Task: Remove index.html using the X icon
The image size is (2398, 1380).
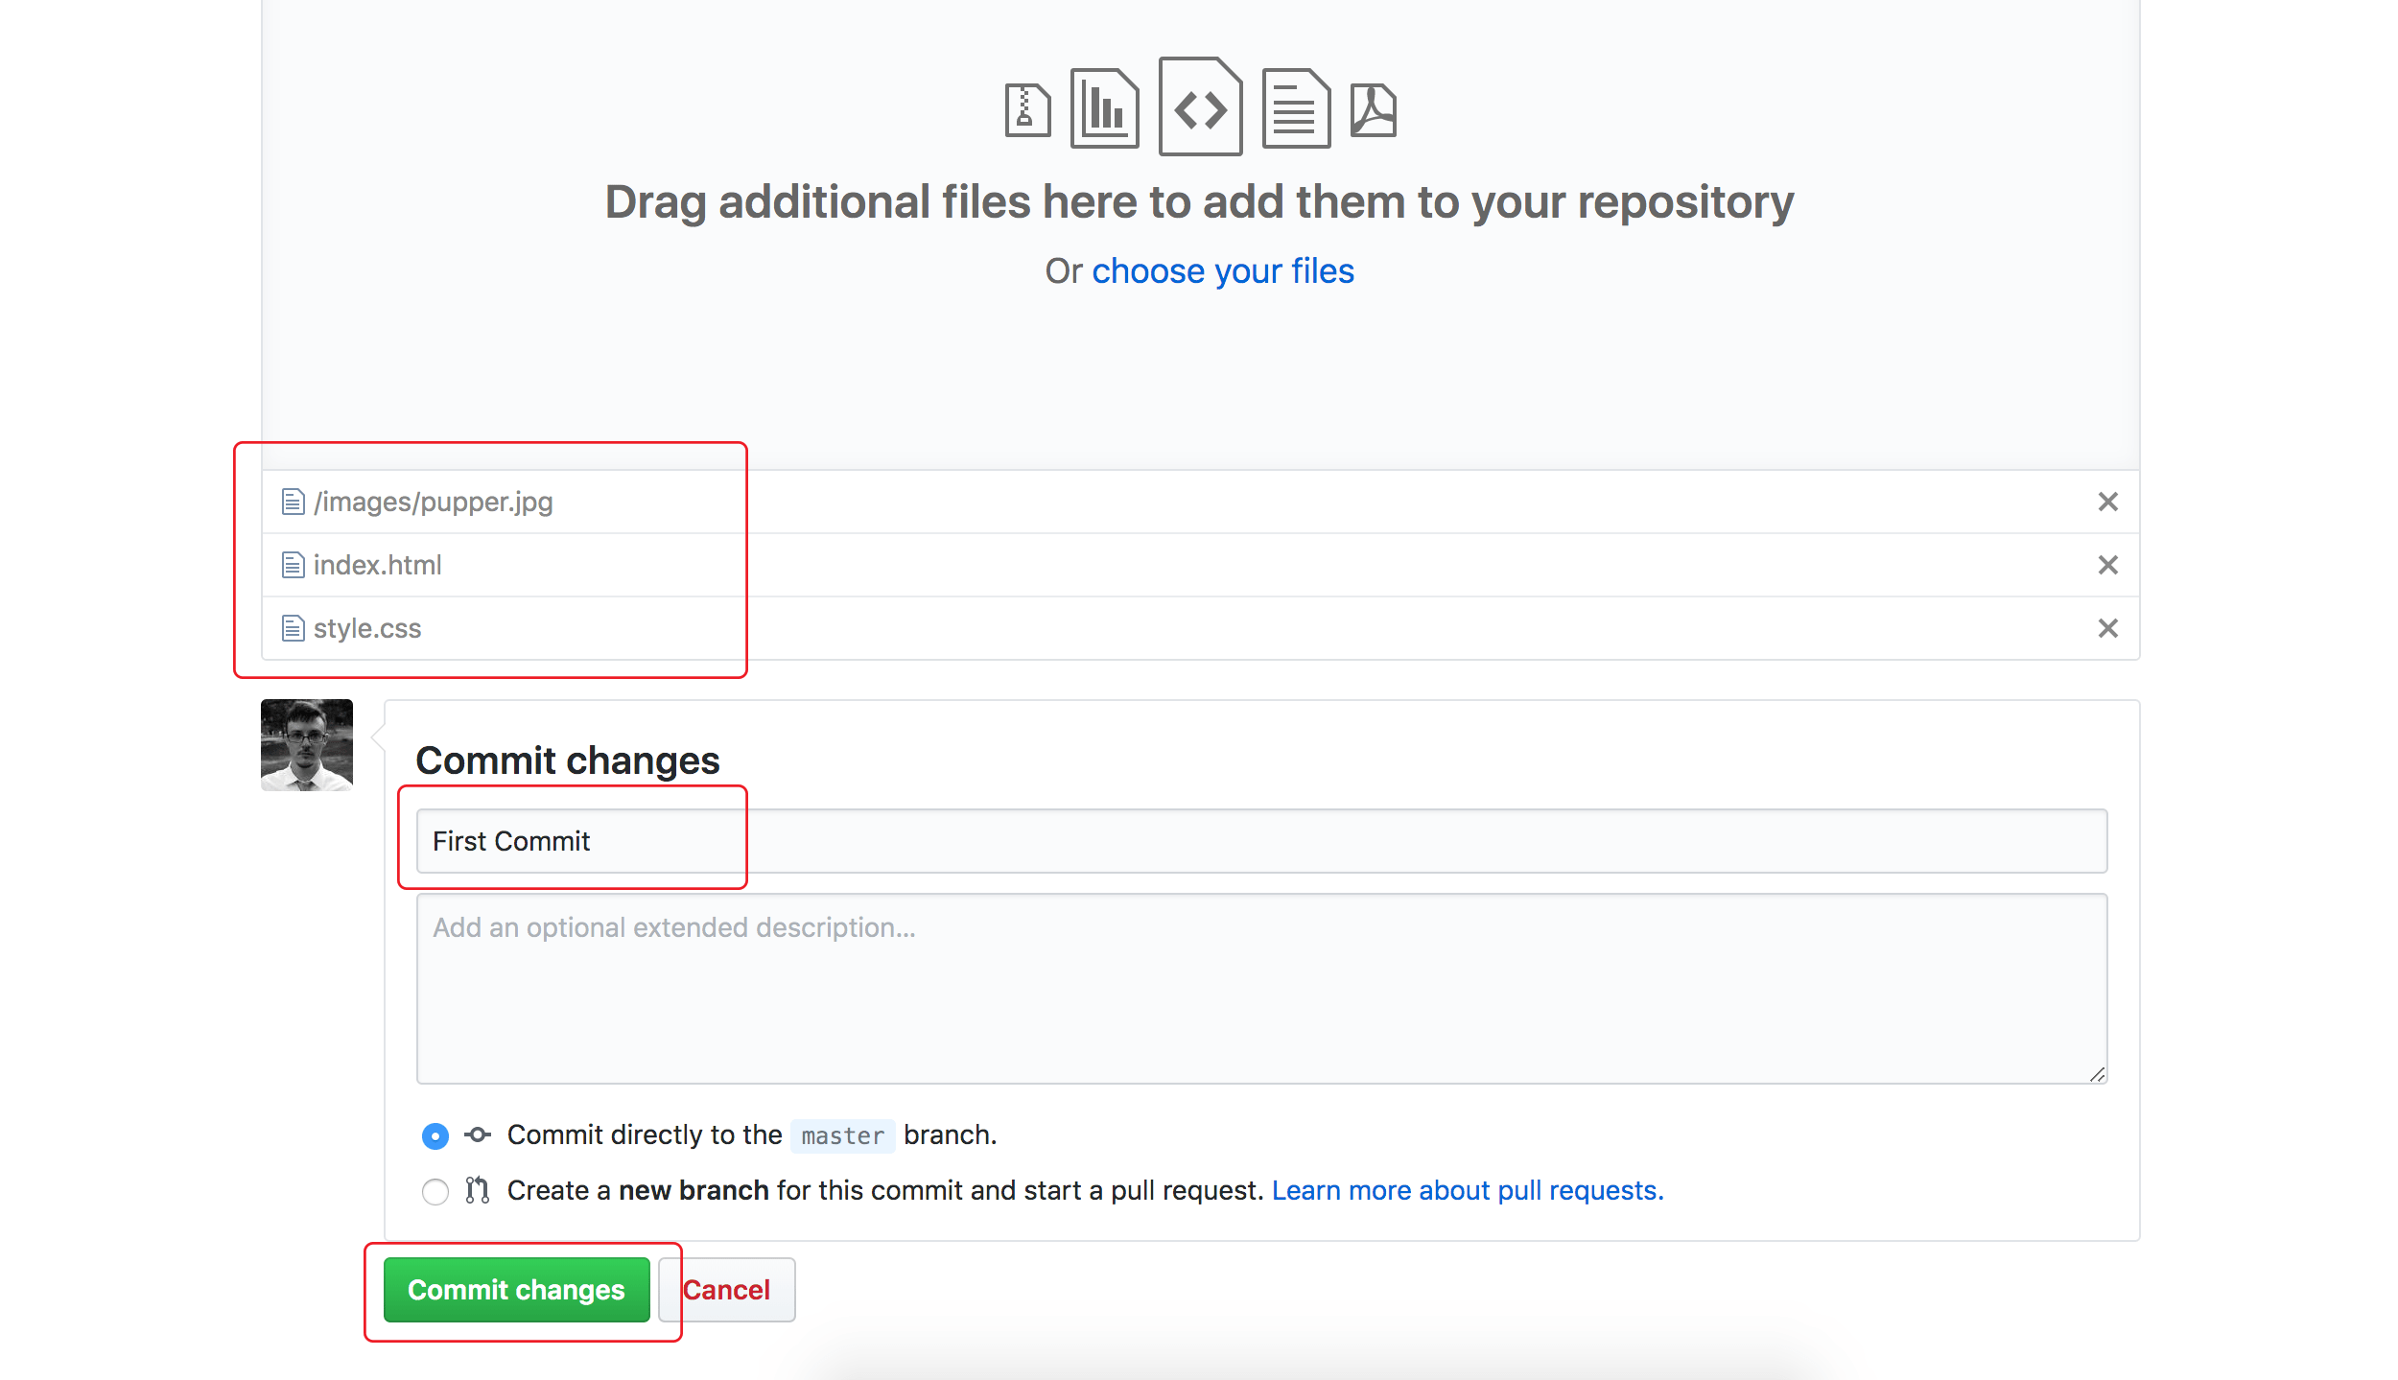Action: click(2107, 565)
